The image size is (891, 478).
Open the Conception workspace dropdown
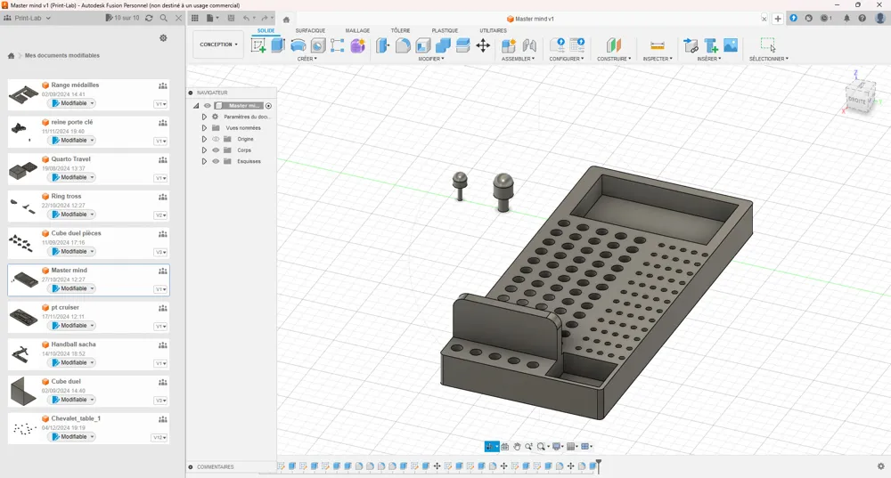(x=219, y=45)
